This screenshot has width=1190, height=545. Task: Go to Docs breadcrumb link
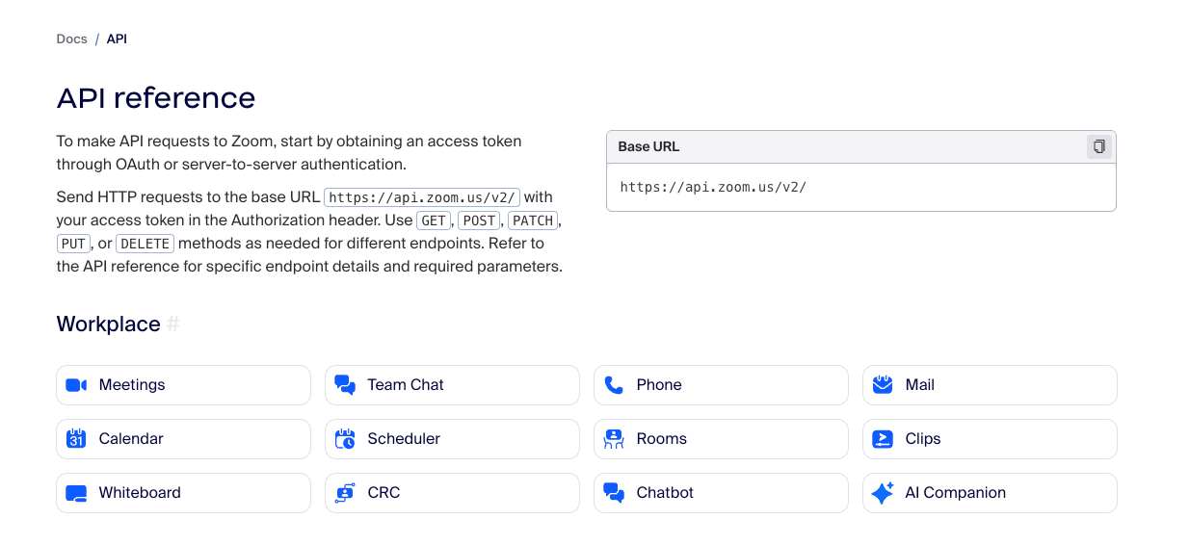point(71,39)
